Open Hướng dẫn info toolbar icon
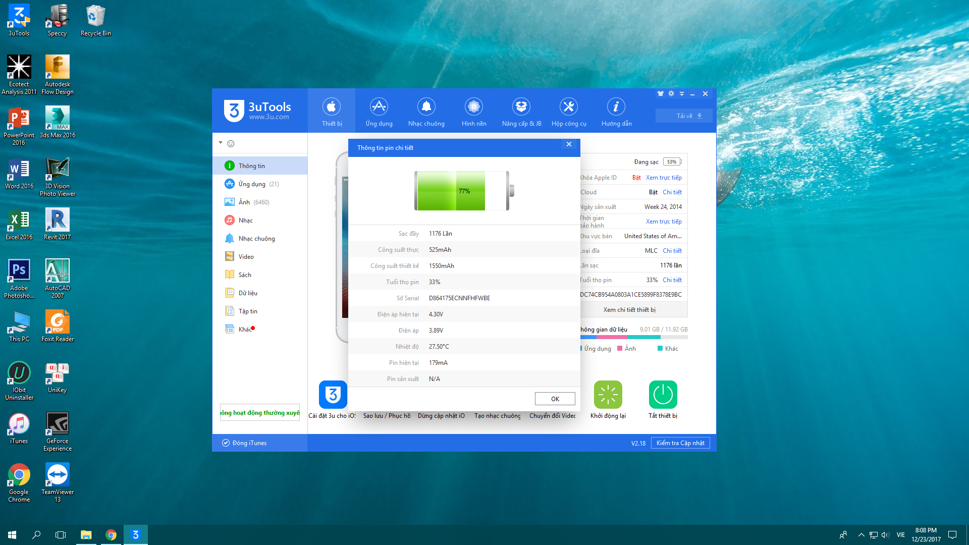Screen dimensions: 969x545 616,107
